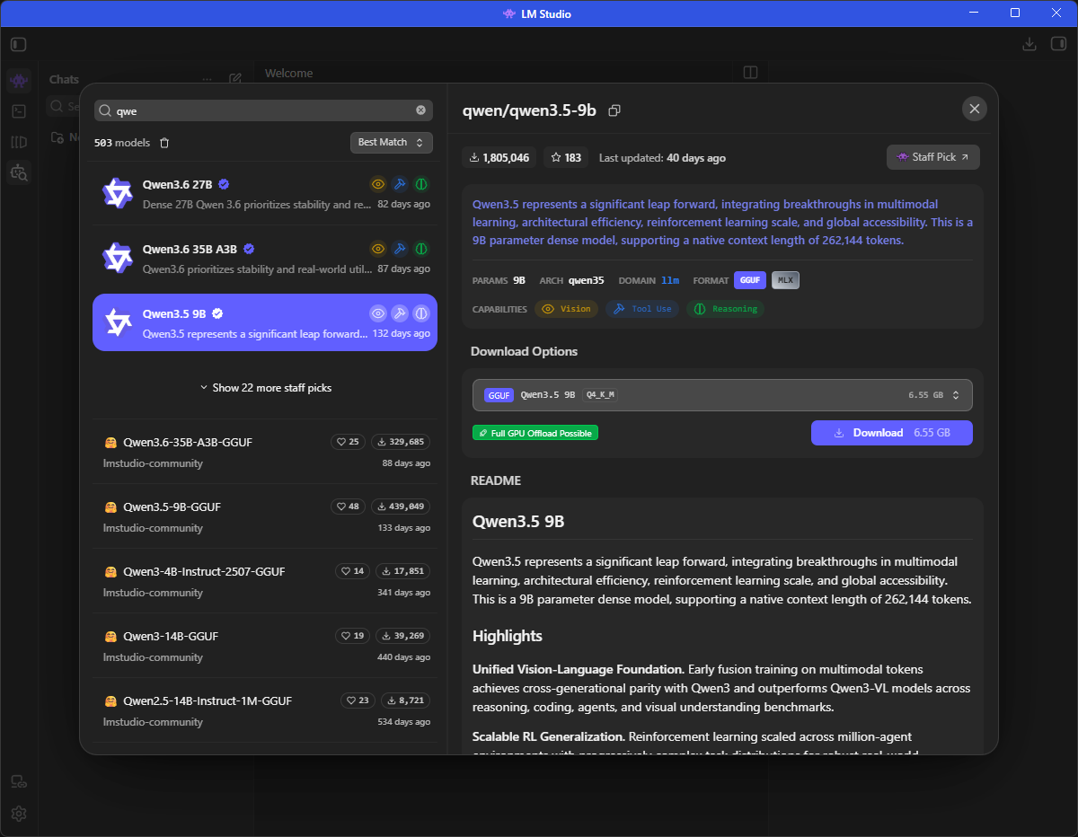Click the icon above the settings gear
The height and width of the screenshot is (837, 1078).
tap(19, 783)
